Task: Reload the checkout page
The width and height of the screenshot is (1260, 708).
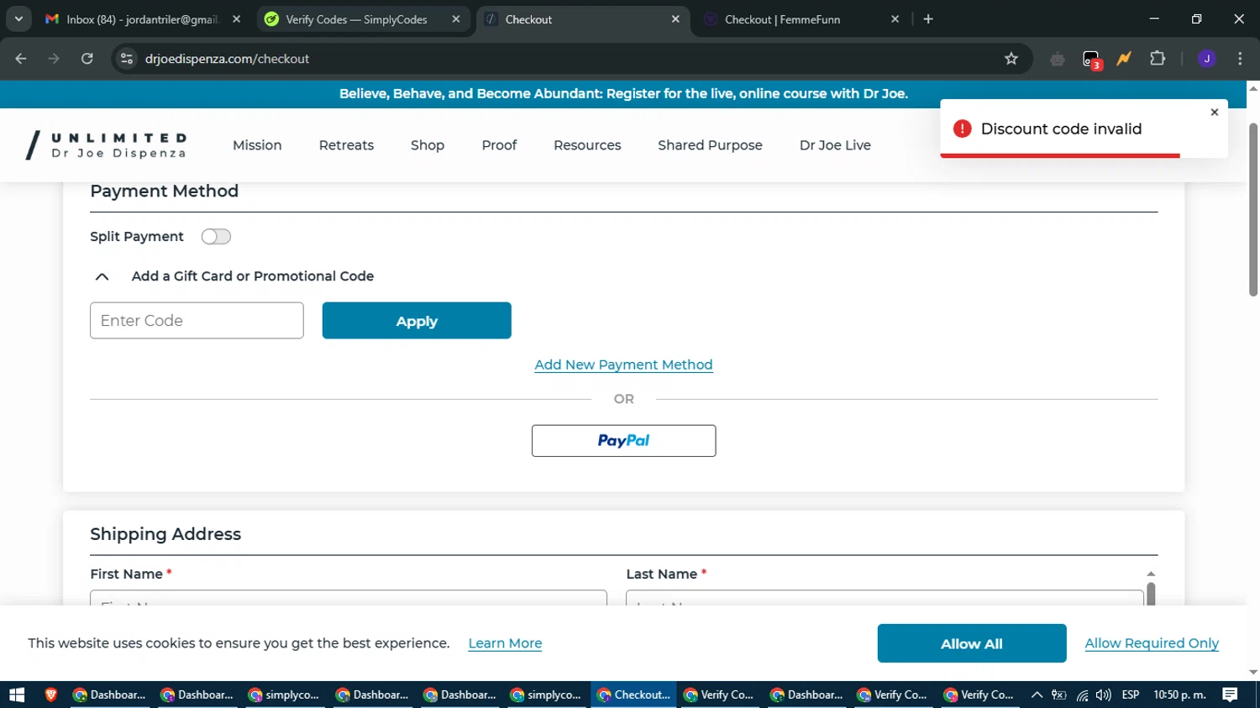Action: 87,59
